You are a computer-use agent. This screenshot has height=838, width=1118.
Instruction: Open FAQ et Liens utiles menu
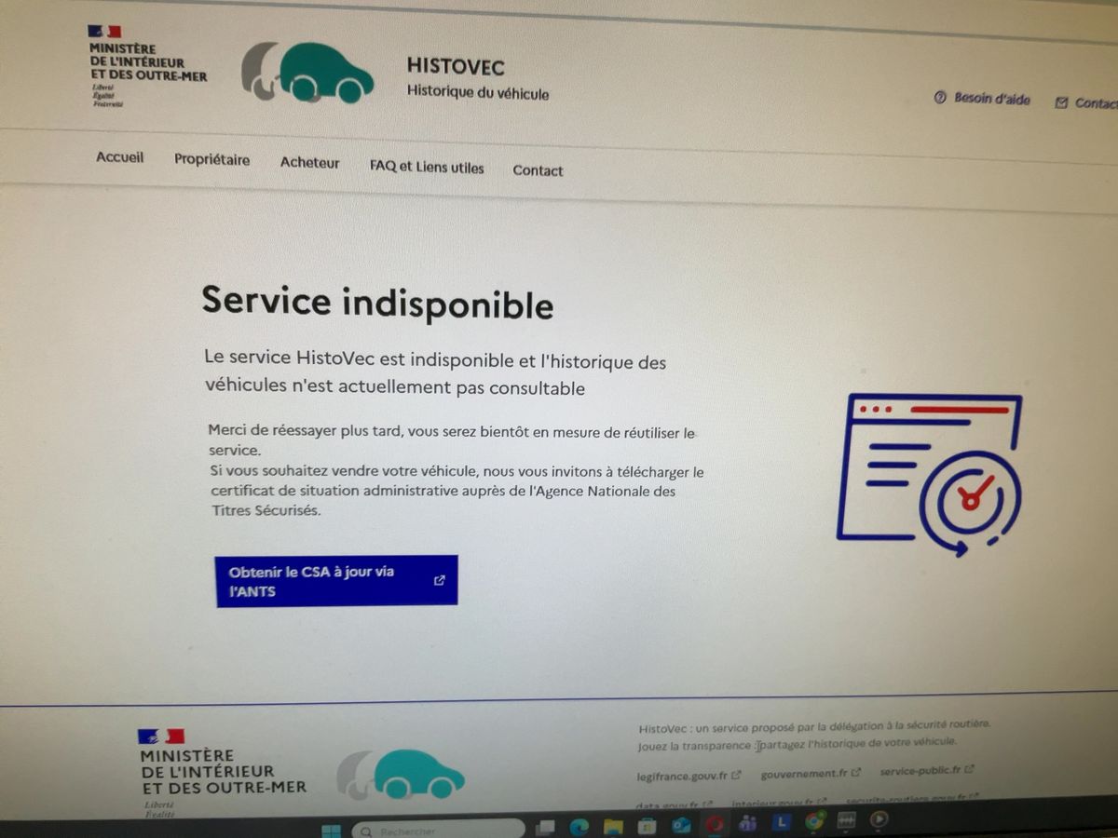[x=427, y=167]
